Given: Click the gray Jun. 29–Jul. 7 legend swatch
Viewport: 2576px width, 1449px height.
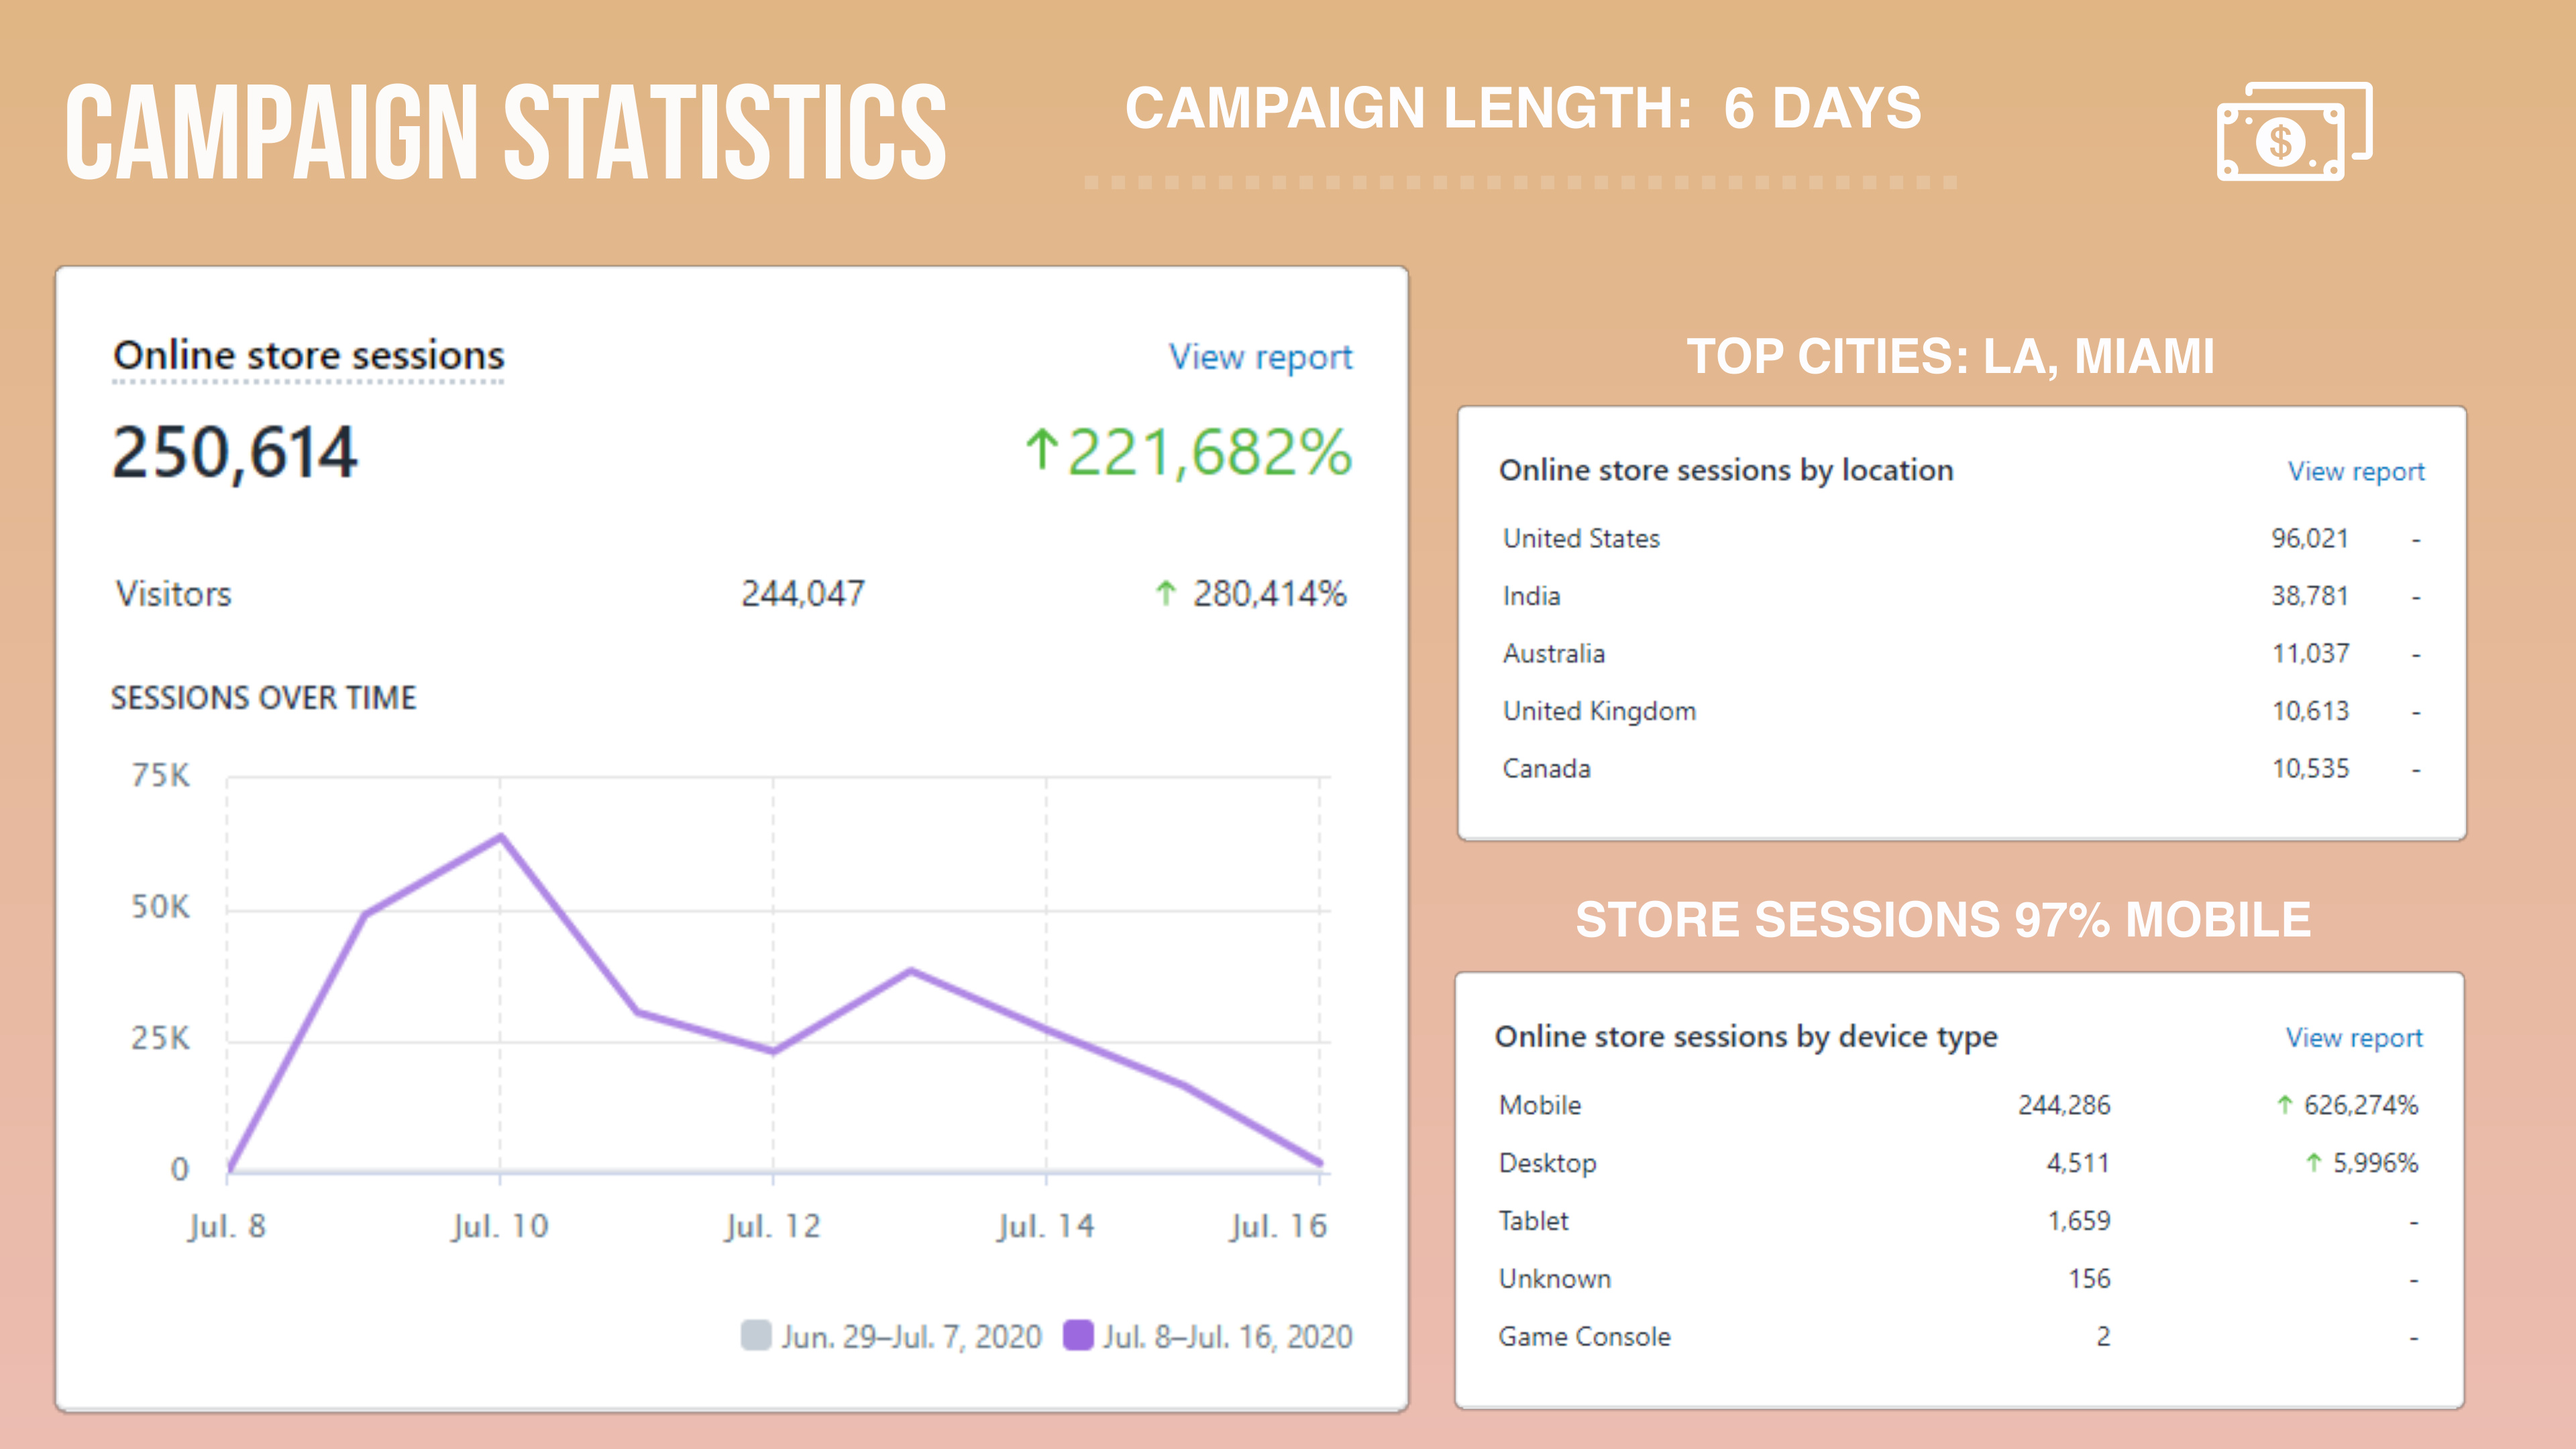Looking at the screenshot, I should click(756, 1336).
